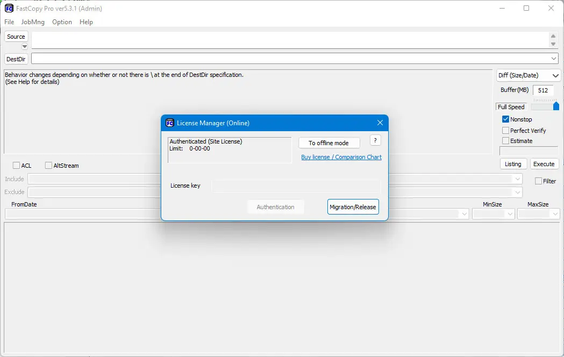This screenshot has width=564, height=357.
Task: Click the Migration/Release button
Action: point(353,207)
